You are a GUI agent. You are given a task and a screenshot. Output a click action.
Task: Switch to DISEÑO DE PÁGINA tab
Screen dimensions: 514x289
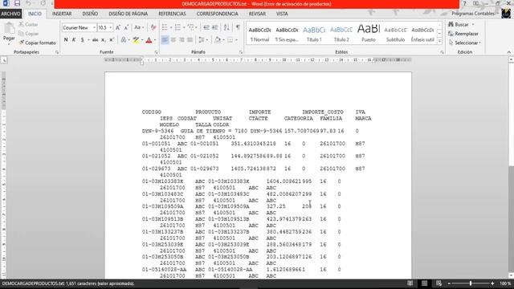pos(128,14)
